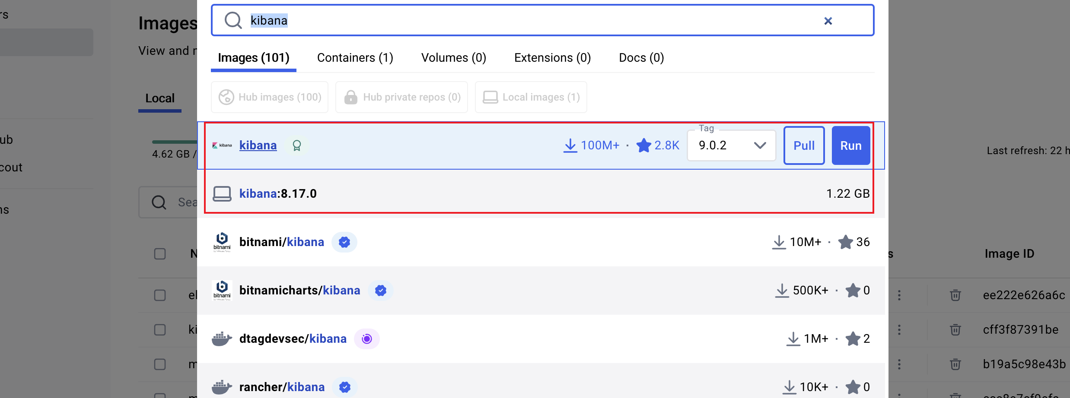
Task: Click the star icon next to 36
Action: coord(845,242)
